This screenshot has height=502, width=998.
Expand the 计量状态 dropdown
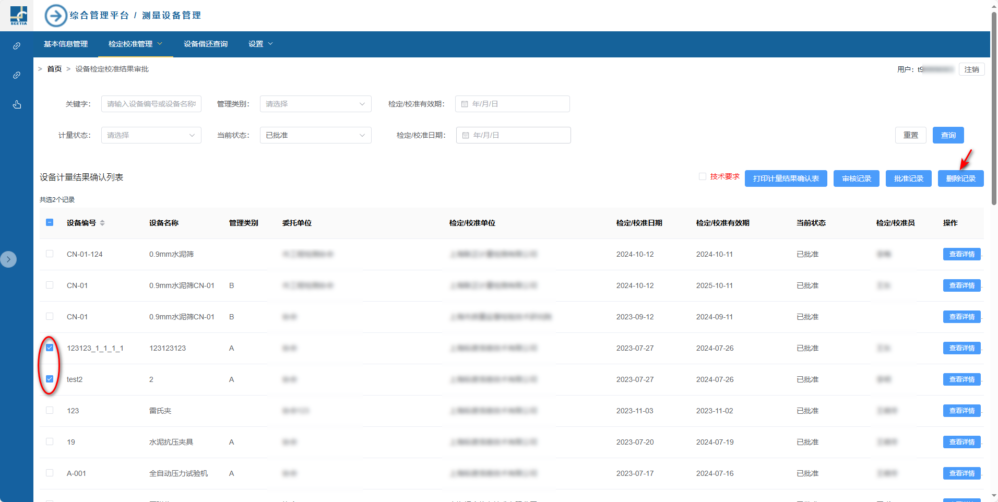pos(151,135)
